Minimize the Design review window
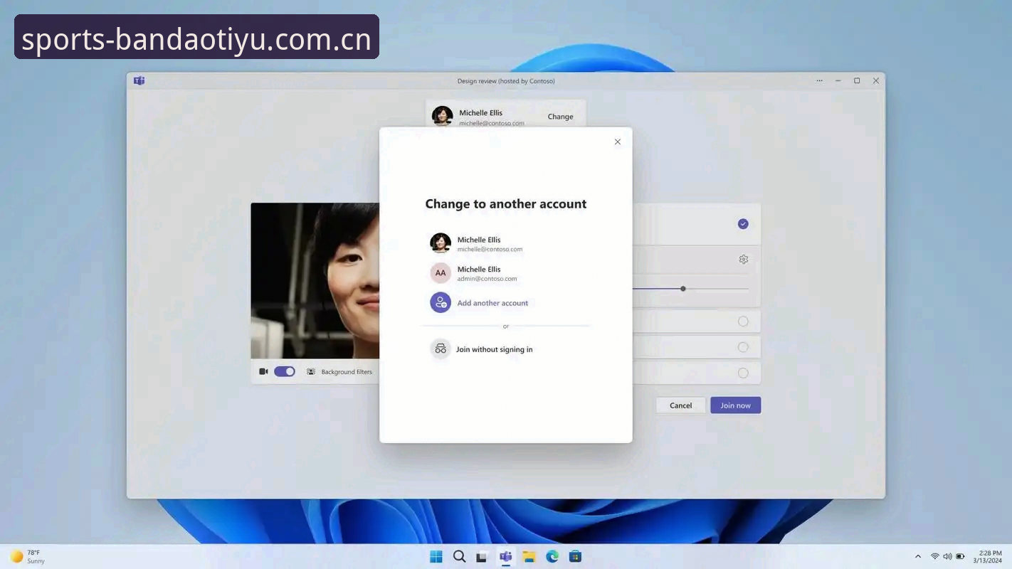Screen dimensions: 1012x569 pos(838,80)
